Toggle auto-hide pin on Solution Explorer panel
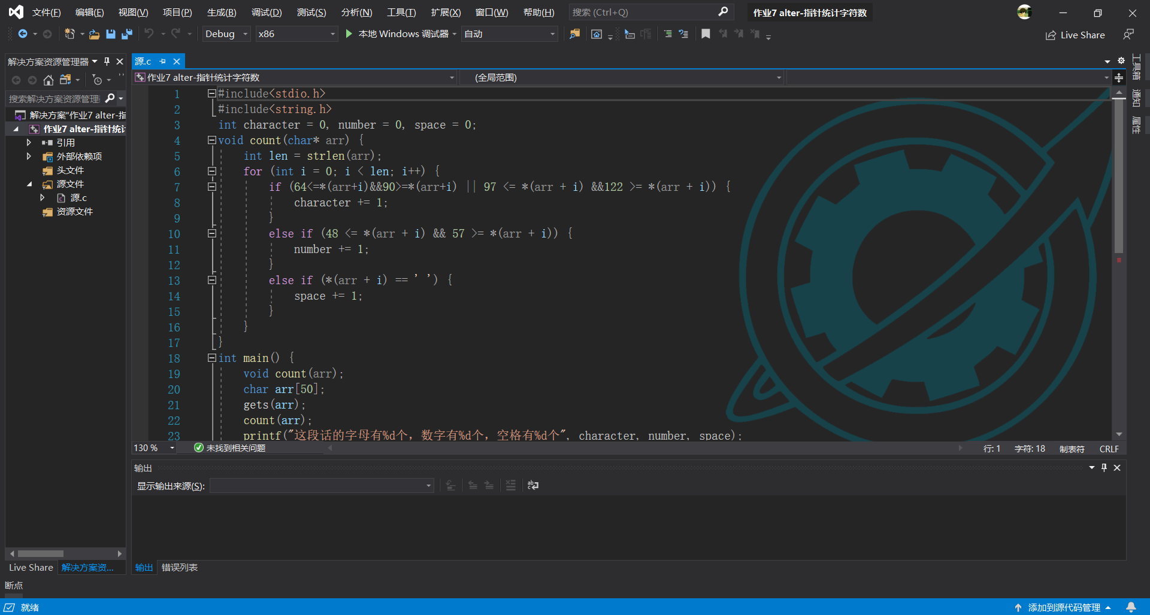The width and height of the screenshot is (1150, 615). click(107, 62)
